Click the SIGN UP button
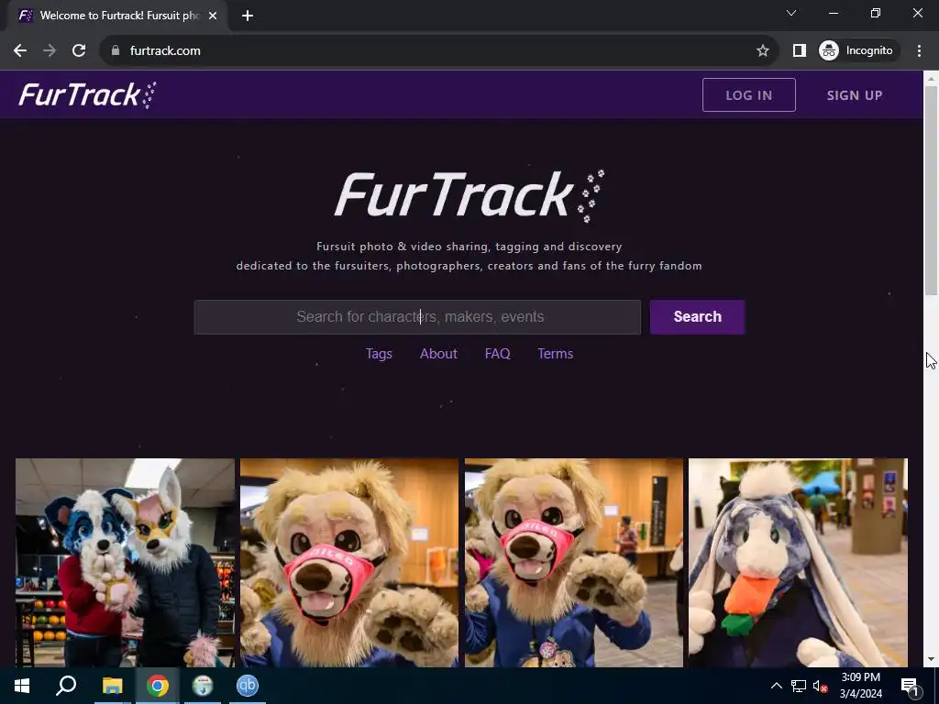 pos(855,94)
